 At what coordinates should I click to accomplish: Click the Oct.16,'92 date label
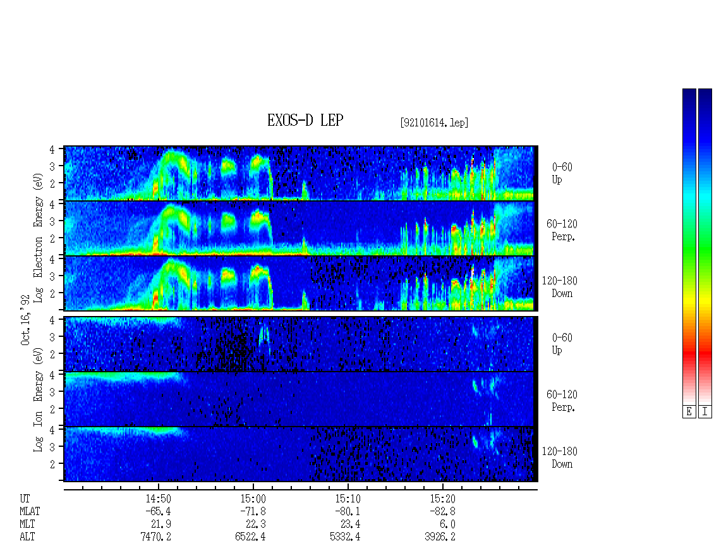coord(25,320)
